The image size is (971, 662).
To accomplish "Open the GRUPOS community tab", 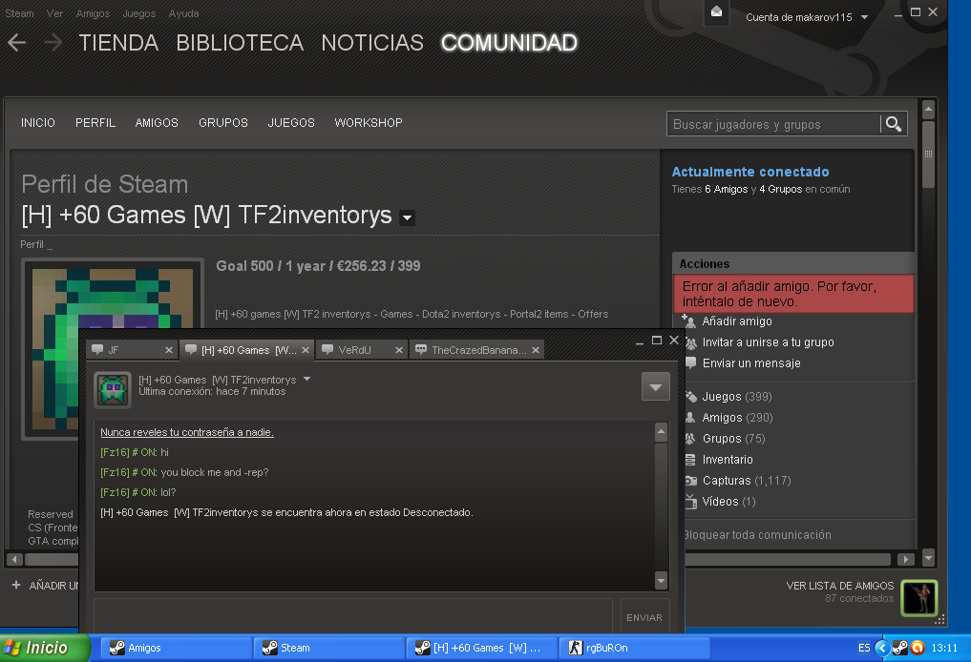I will point(222,122).
